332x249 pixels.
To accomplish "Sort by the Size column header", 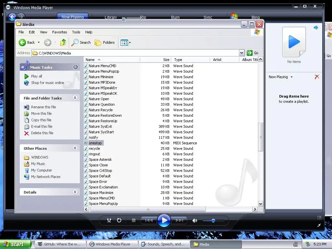I will 156,60.
